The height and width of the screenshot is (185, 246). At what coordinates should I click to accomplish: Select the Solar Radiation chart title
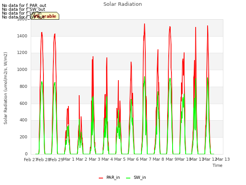point(123,4)
